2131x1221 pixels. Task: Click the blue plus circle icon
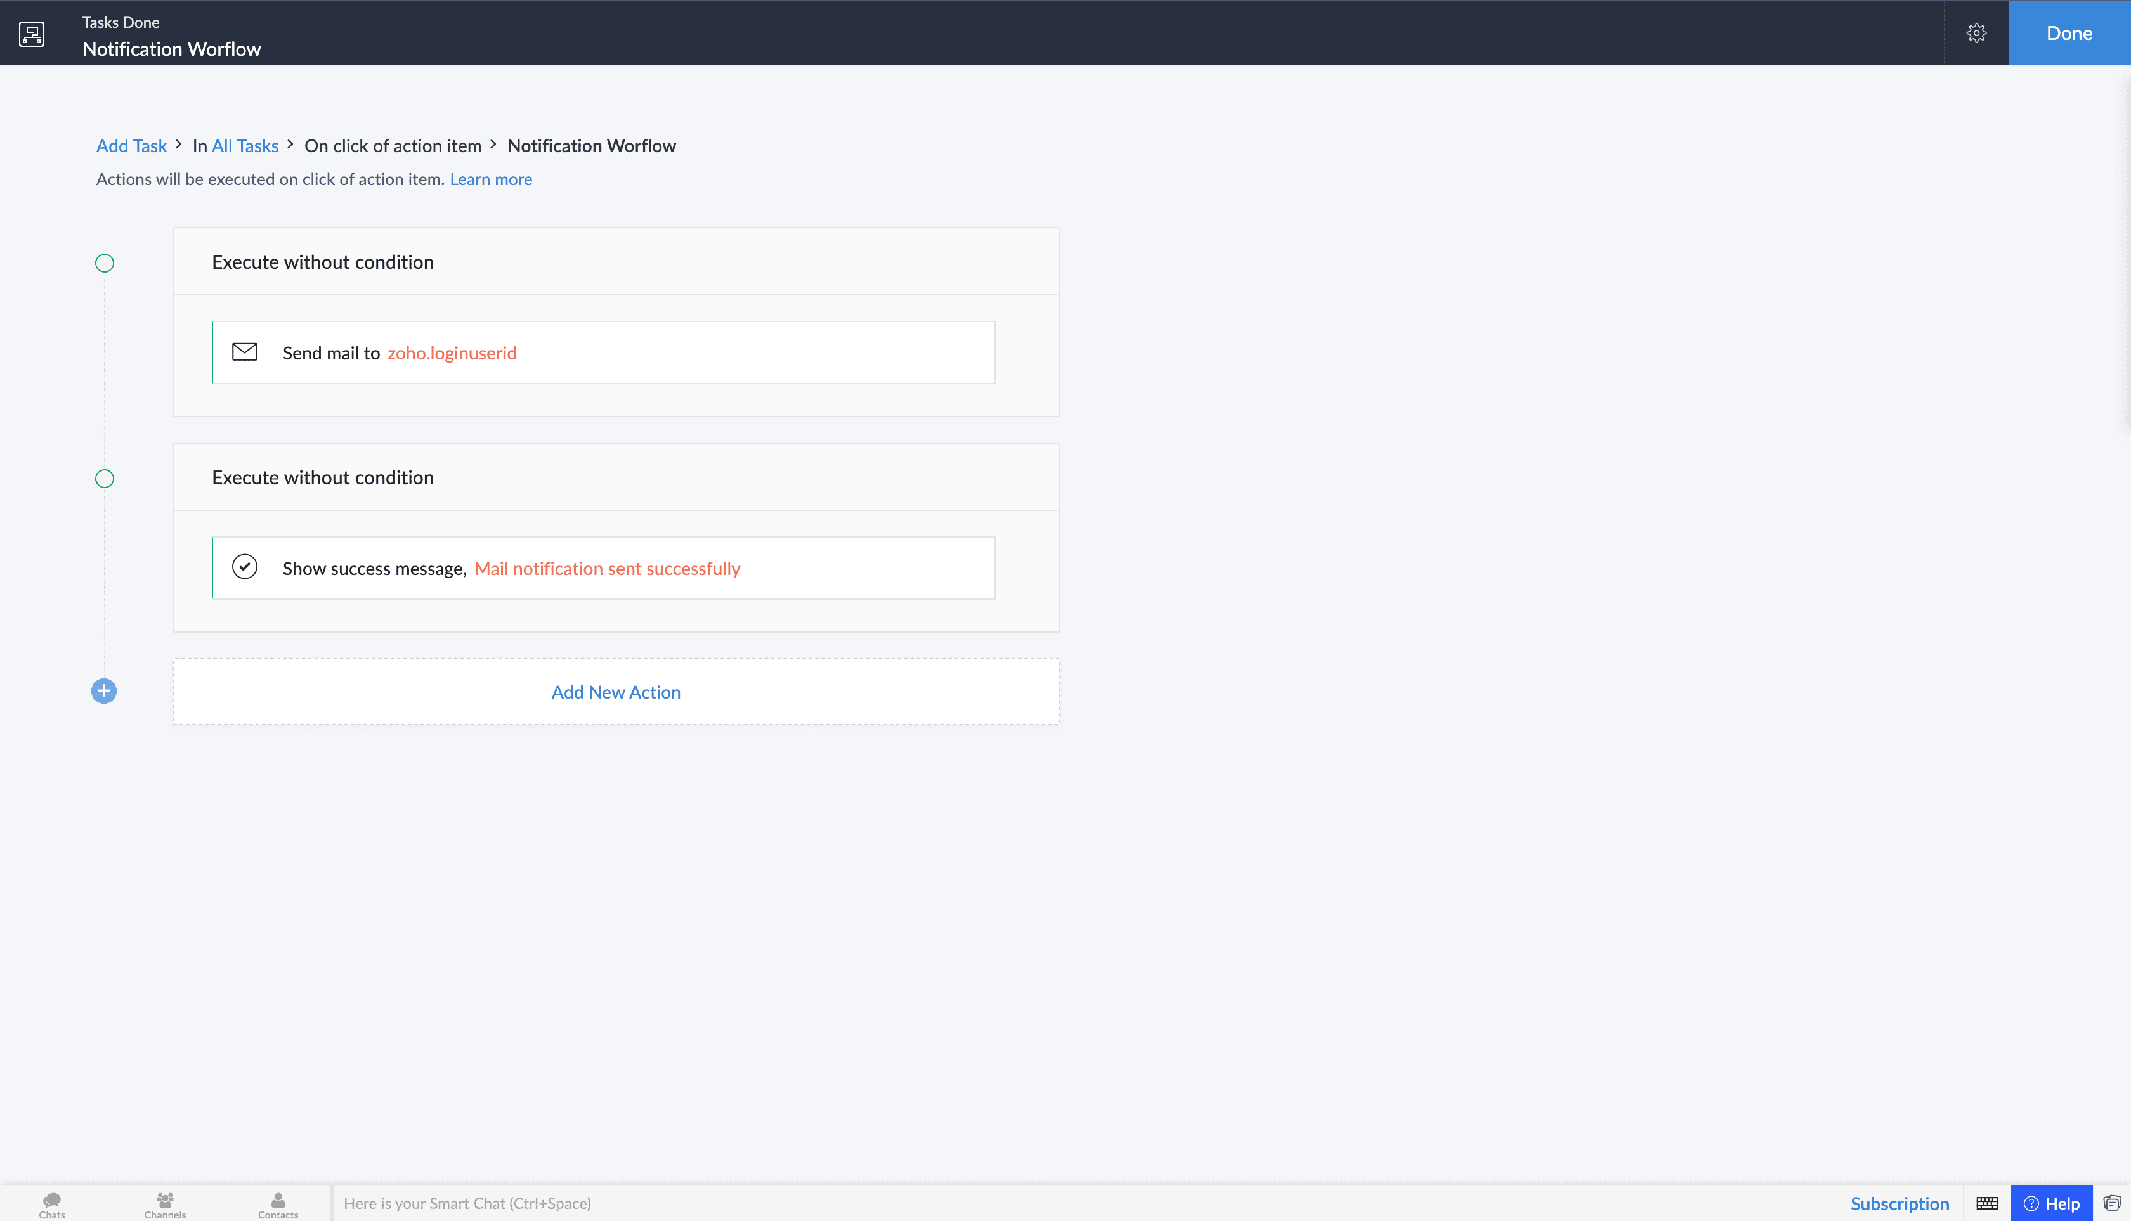click(x=104, y=691)
